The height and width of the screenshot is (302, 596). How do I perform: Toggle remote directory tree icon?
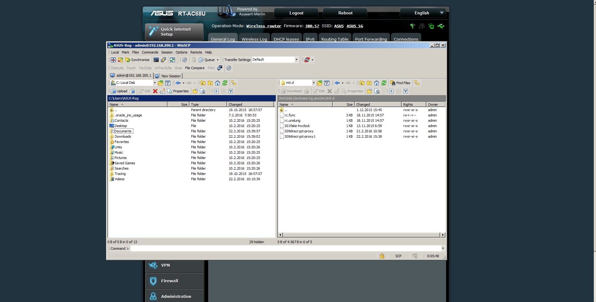coord(417,83)
